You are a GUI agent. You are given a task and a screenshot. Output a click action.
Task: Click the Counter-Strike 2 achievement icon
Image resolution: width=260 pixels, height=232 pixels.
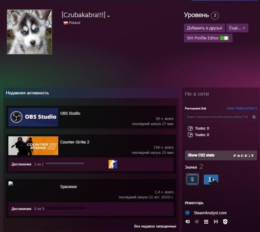tap(113, 164)
